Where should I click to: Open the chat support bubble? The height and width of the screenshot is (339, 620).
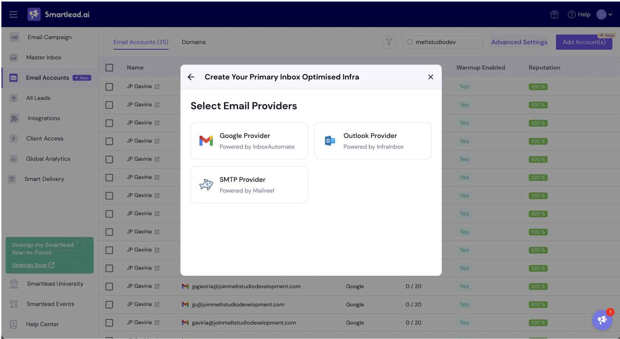pos(602,320)
